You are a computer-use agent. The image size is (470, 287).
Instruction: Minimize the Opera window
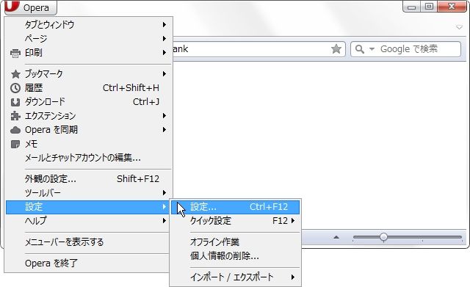412,7
